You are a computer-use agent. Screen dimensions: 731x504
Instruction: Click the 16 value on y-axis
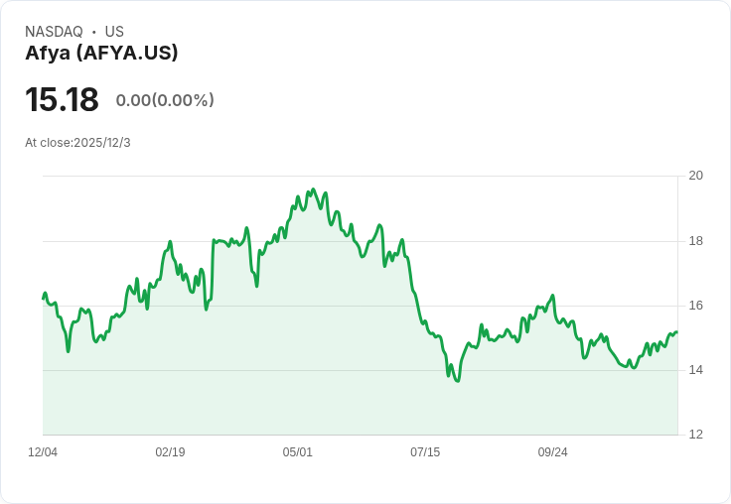(696, 306)
